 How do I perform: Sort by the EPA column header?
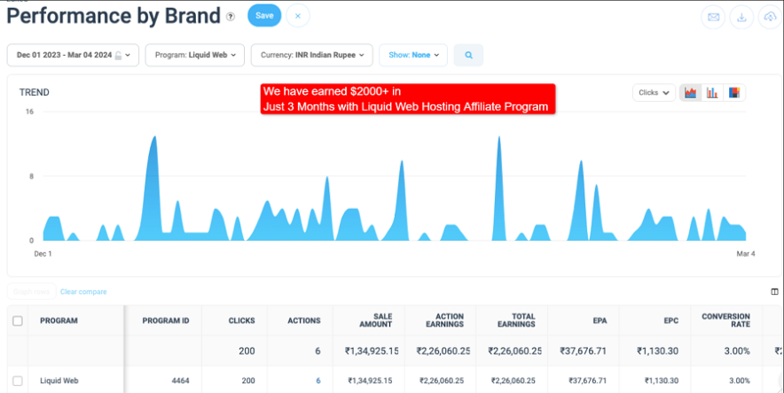[x=600, y=320]
